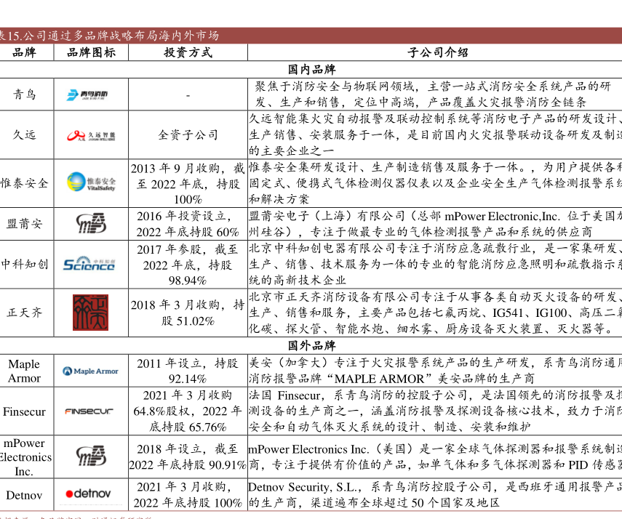Select the description starting "北京市正天齐消防设备有限公司"
The width and height of the screenshot is (622, 519).
coord(435,313)
